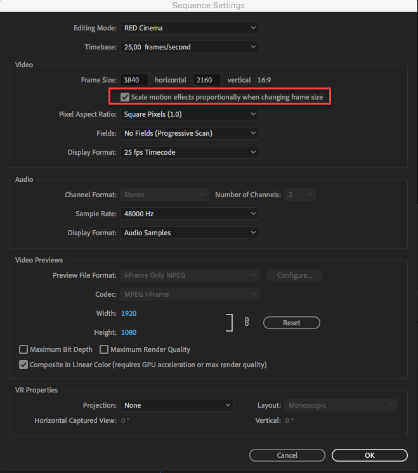Viewport: 418px width, 473px height.
Task: Open the Preview File Format dropdown
Action: tap(190, 275)
